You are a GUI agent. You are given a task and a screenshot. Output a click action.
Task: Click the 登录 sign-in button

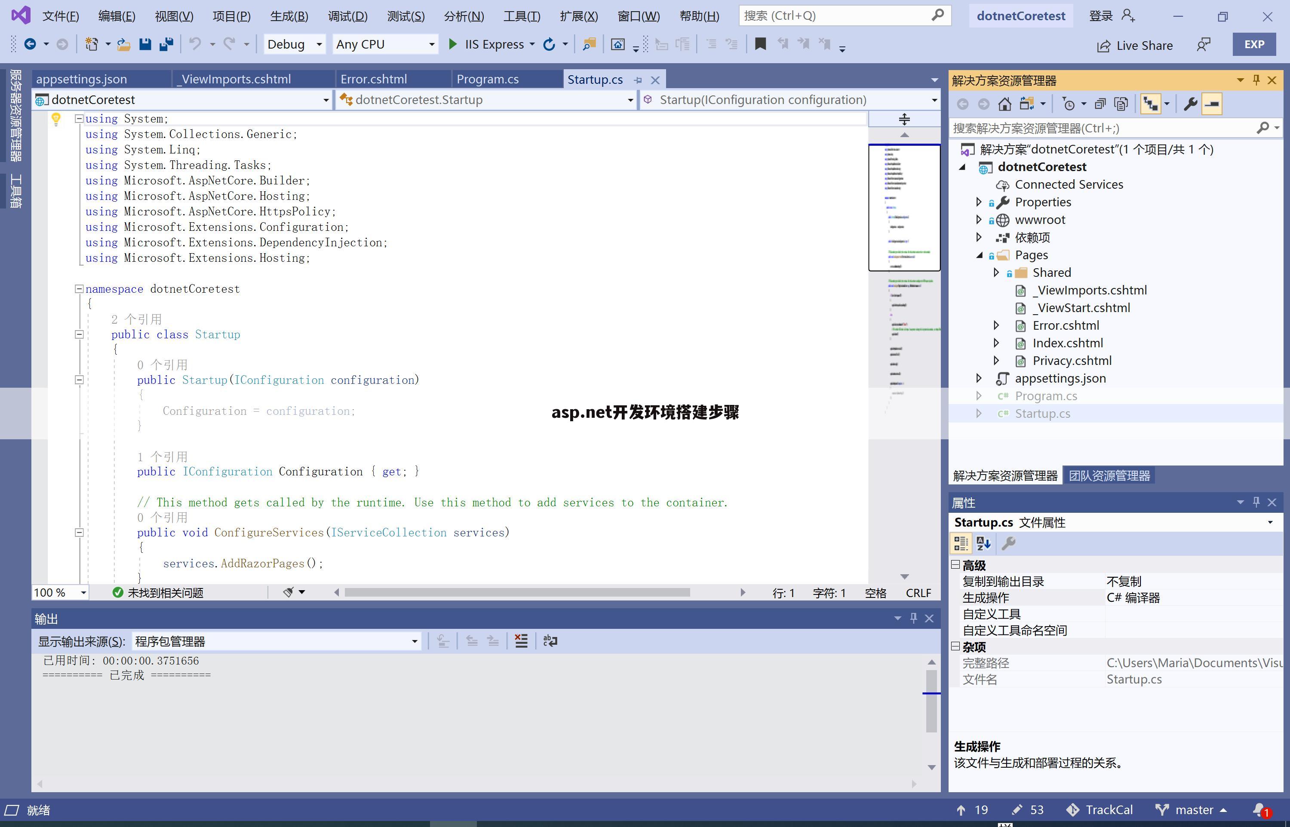[x=1111, y=16]
